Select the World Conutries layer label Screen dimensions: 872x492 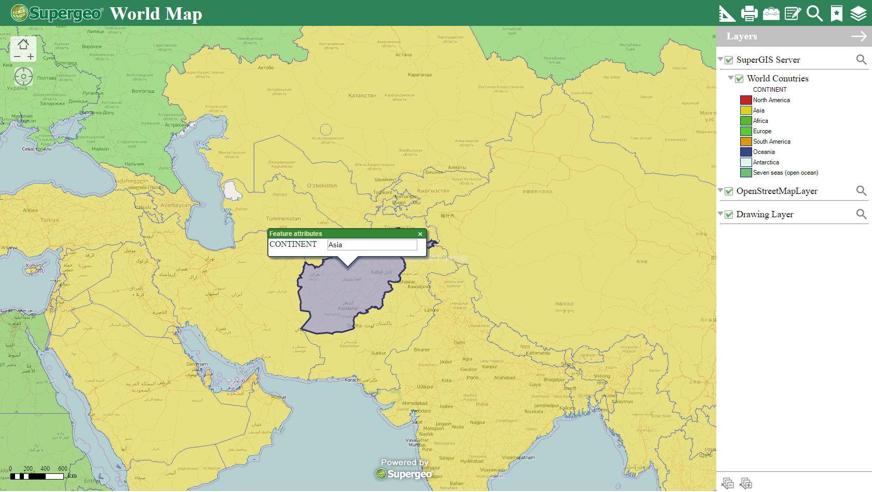778,78
